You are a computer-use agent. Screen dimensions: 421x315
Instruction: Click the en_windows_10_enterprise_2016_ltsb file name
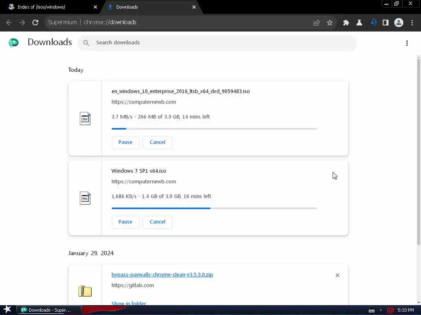[x=181, y=91]
